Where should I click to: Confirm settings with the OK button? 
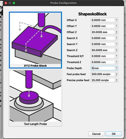click(x=114, y=134)
